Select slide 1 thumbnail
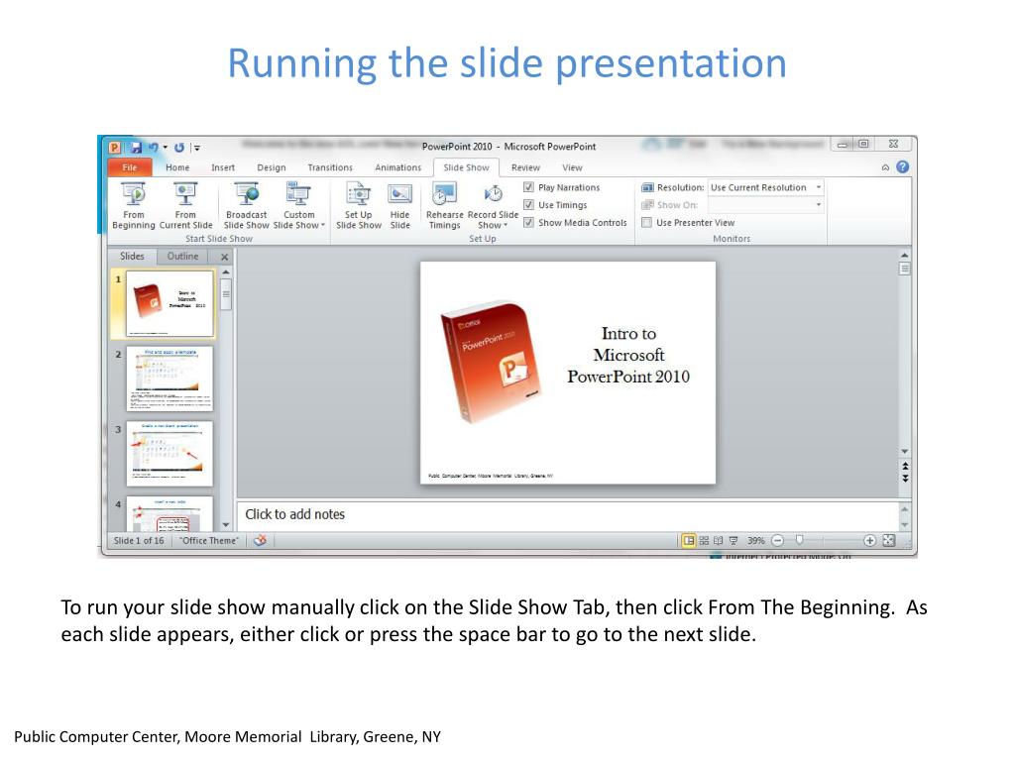 coord(169,303)
